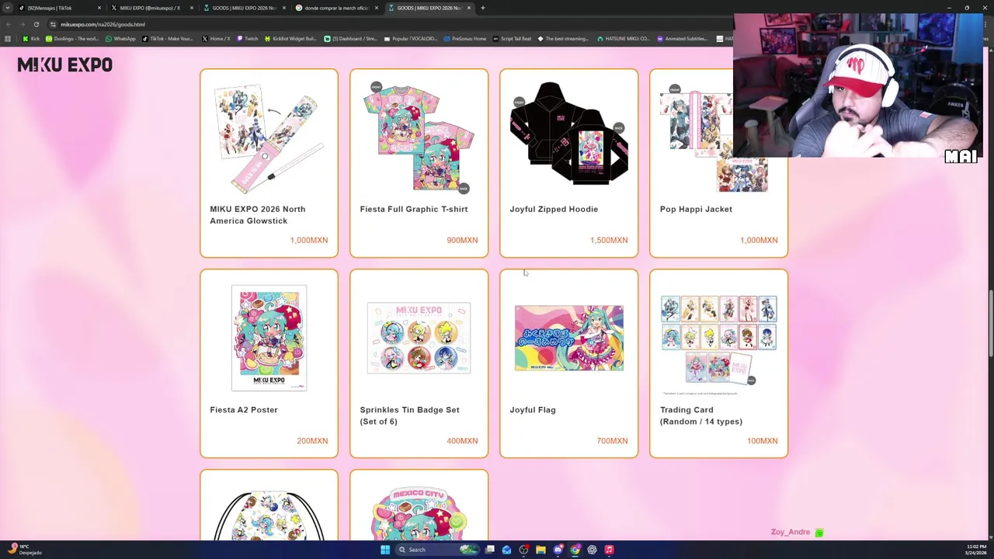Image resolution: width=994 pixels, height=559 pixels.
Task: Open the Script Tail Beat bookmark
Action: (x=512, y=39)
